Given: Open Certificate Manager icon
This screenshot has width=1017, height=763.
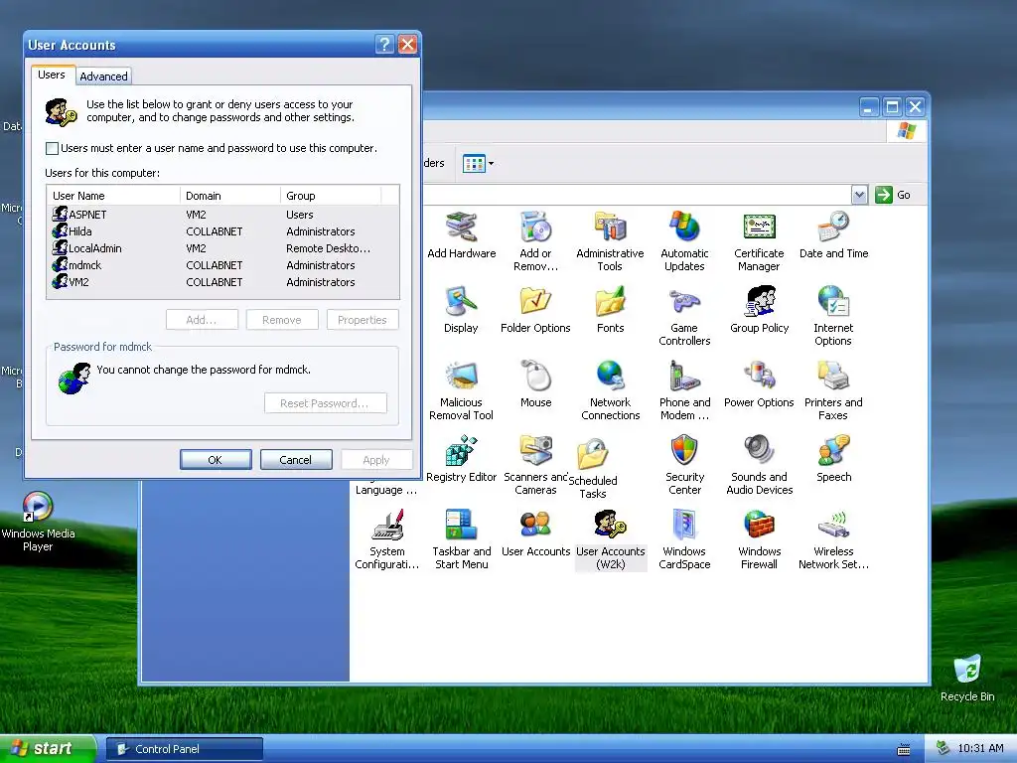Looking at the screenshot, I should 759,240.
